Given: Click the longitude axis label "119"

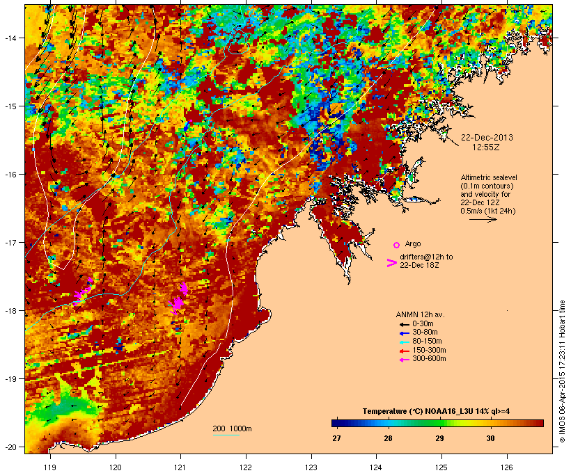Looking at the screenshot, I should (50, 467).
